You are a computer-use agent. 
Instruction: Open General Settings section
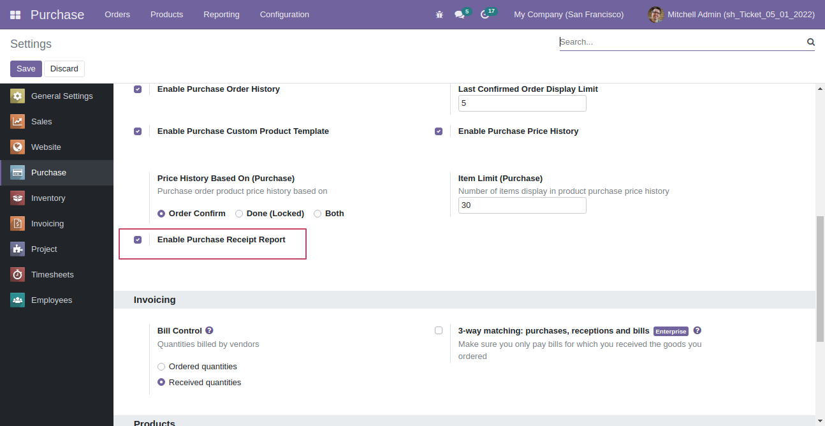[x=57, y=96]
